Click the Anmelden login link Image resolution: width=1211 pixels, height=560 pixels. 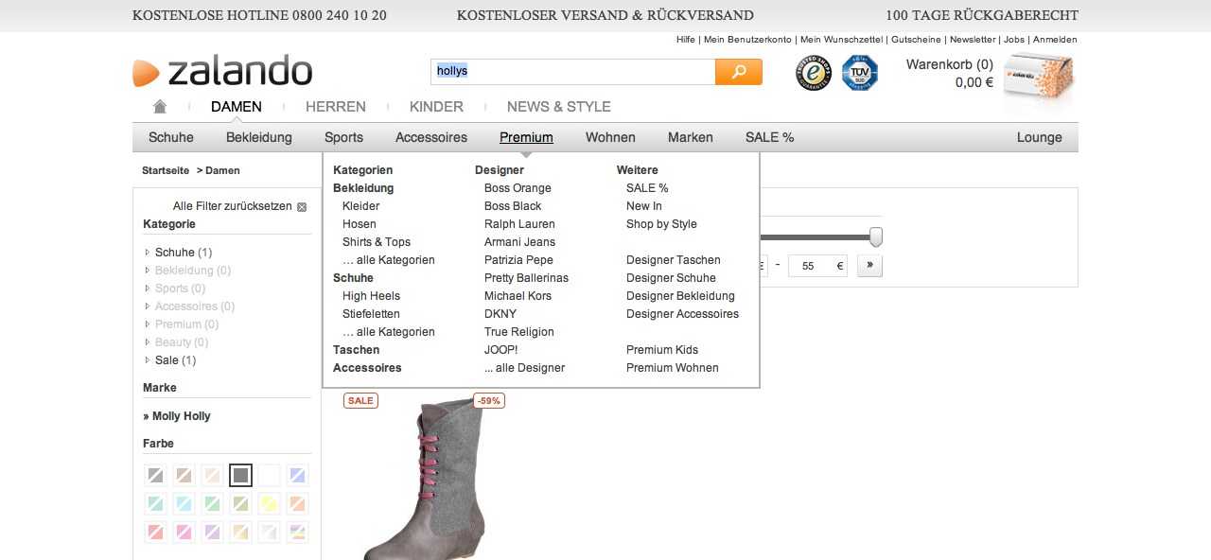coord(1054,40)
